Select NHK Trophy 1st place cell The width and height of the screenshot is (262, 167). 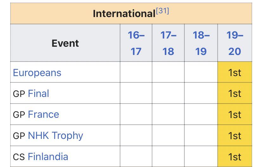pos(235,135)
